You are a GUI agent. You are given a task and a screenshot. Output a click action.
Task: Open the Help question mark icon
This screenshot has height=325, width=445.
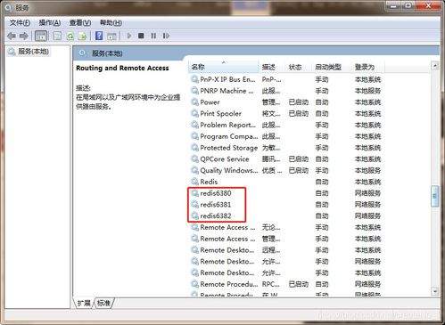[x=99, y=36]
